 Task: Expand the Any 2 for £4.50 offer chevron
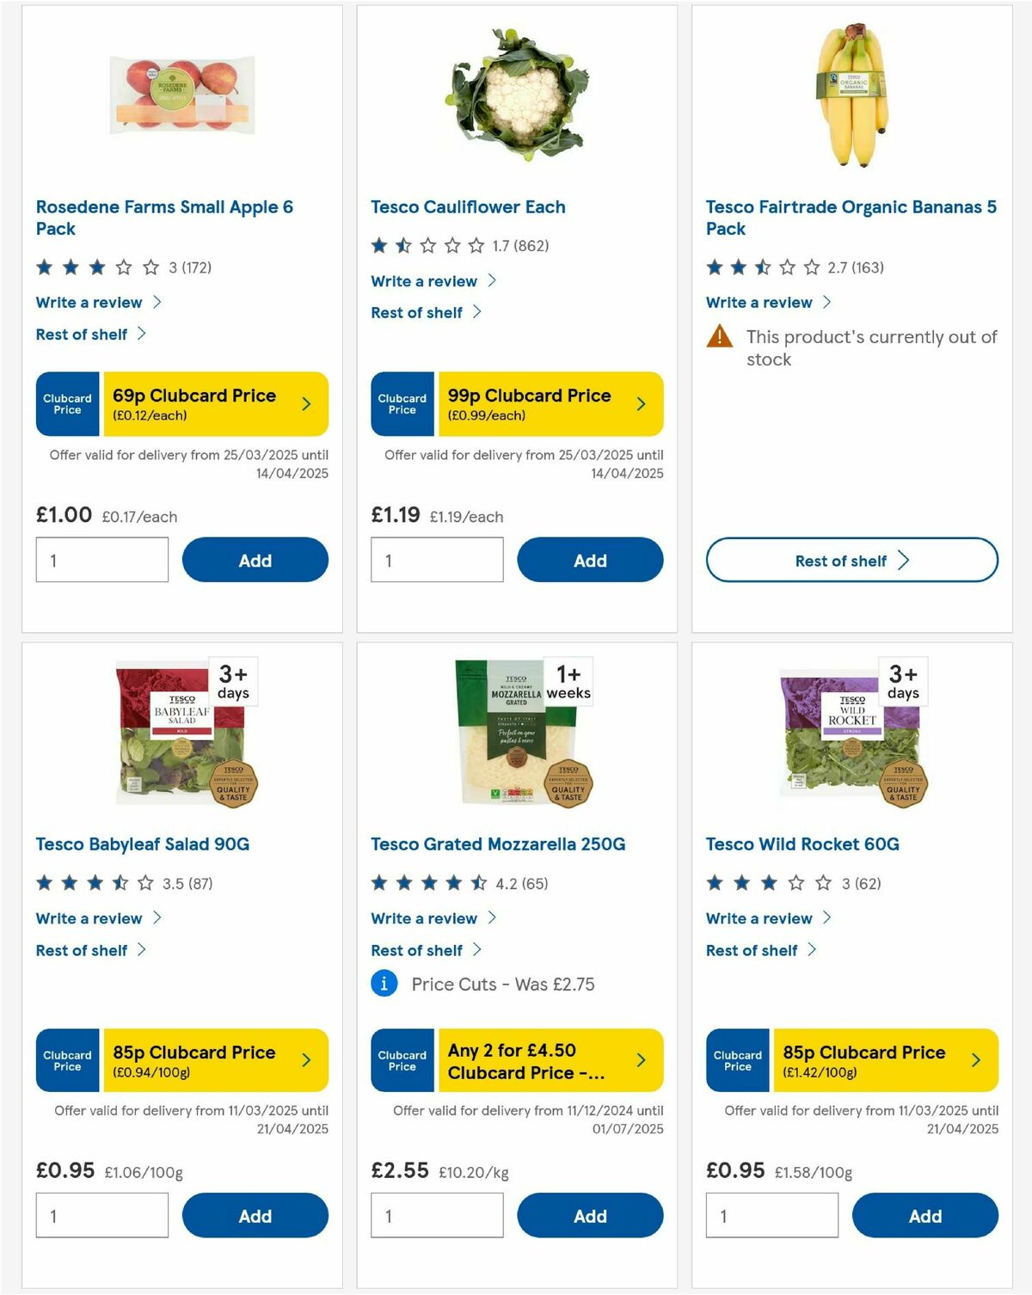point(642,1060)
